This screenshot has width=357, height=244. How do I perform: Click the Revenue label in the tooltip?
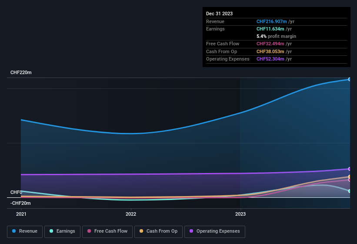click(215, 21)
